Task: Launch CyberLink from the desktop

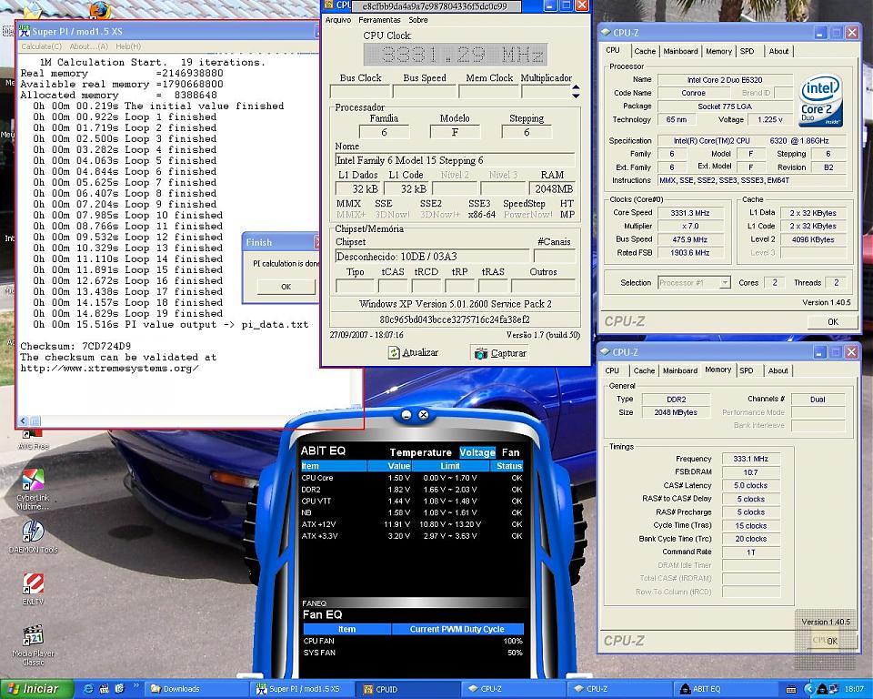Action: 33,488
